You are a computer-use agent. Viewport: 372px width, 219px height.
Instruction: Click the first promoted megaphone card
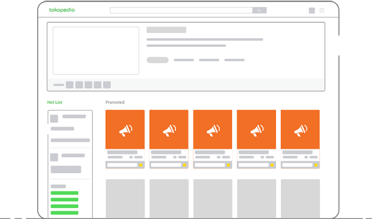[125, 130]
